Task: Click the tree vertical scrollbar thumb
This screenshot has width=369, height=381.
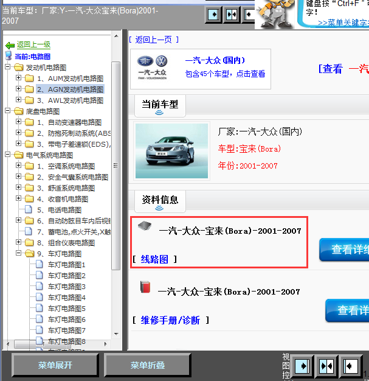Action: (116, 166)
